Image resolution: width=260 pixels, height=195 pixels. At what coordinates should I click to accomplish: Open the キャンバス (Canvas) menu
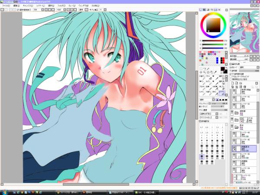(x=28, y=6)
